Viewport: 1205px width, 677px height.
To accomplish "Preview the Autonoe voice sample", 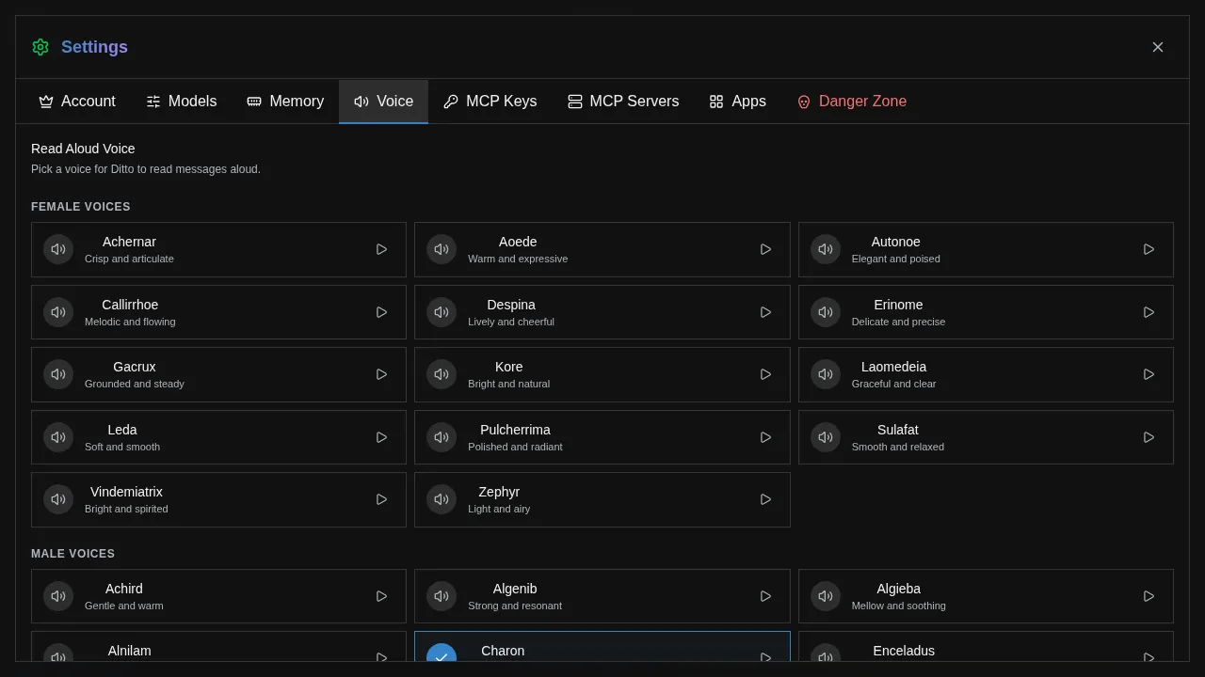I will [1148, 249].
